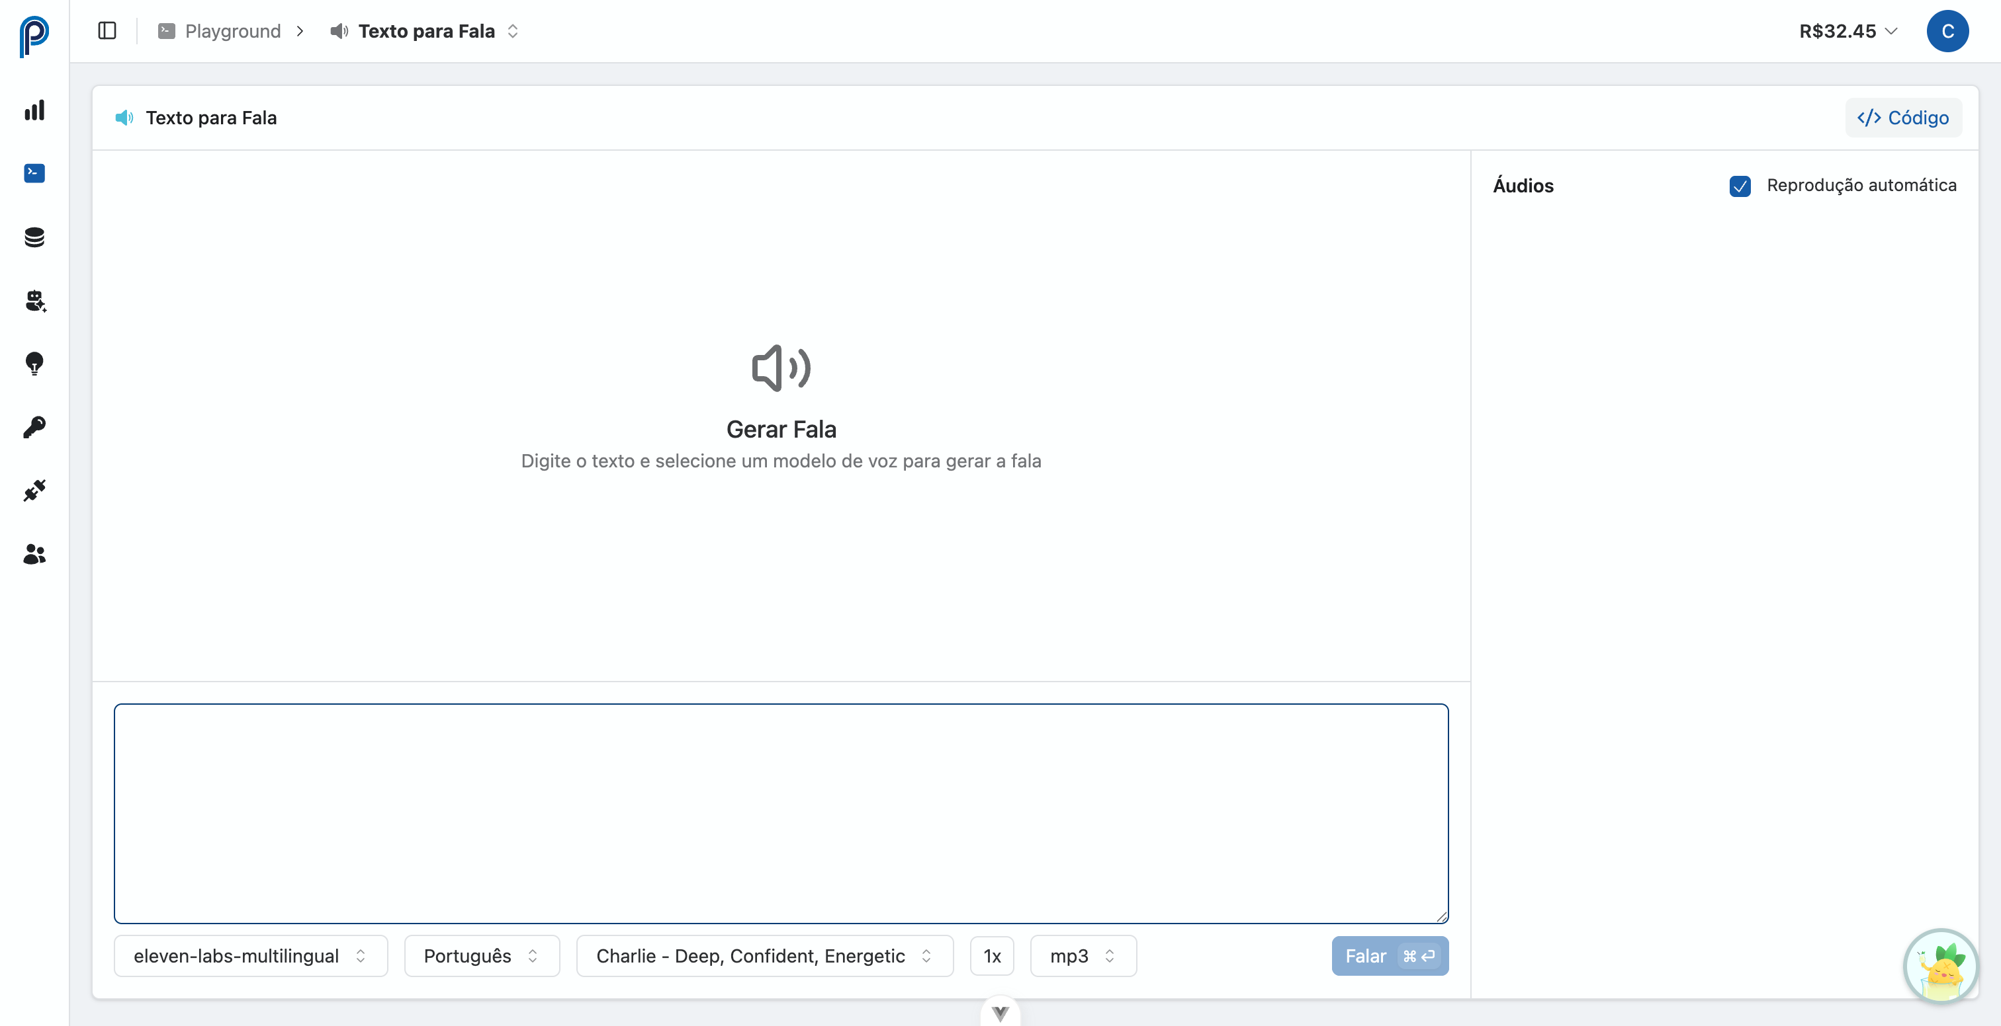2001x1026 pixels.
Task: Expand the R$32.45 balance menu
Action: point(1847,31)
